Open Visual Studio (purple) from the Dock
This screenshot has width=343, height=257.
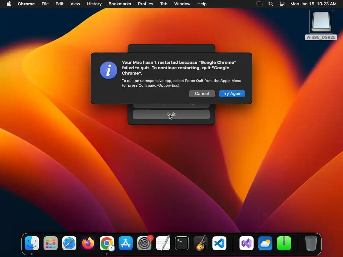tap(247, 243)
